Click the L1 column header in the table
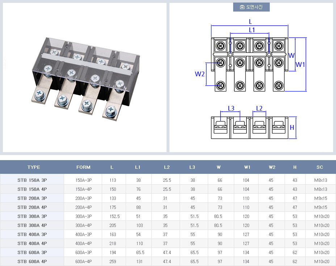The width and height of the screenshot is (336, 266). click(138, 167)
